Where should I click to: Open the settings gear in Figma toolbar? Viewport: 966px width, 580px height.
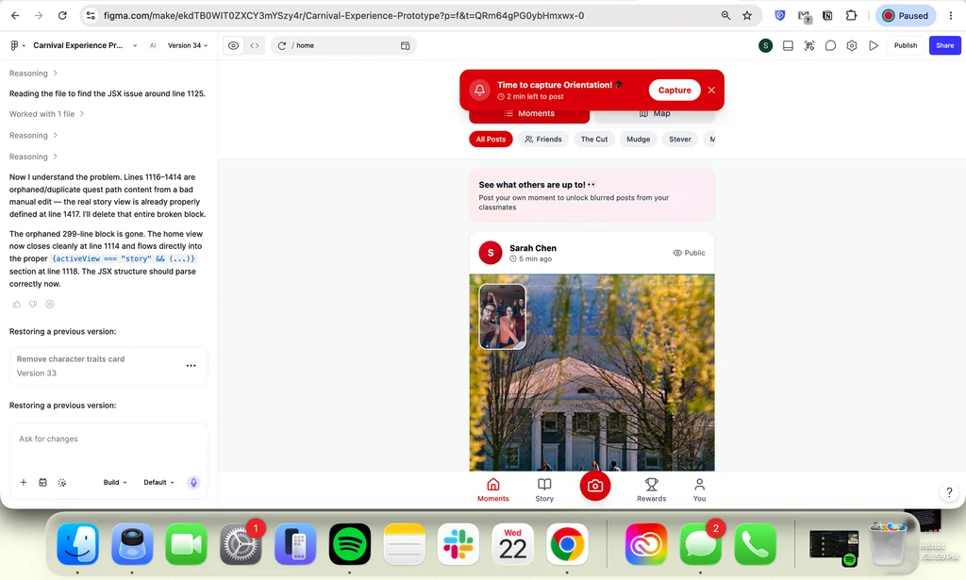pos(852,45)
